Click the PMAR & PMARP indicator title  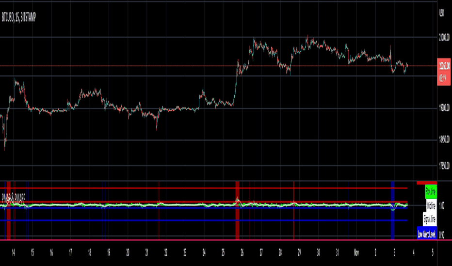pyautogui.click(x=14, y=198)
